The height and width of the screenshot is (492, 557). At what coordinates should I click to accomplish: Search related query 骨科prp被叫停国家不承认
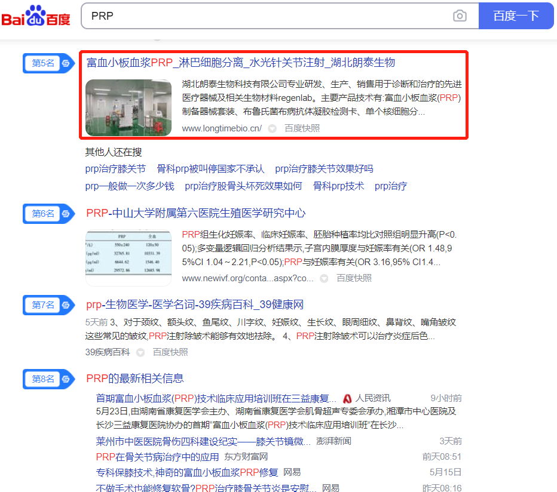tap(210, 169)
